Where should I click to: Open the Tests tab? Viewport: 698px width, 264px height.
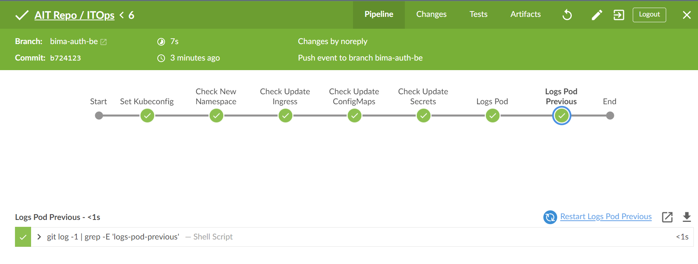tap(478, 14)
